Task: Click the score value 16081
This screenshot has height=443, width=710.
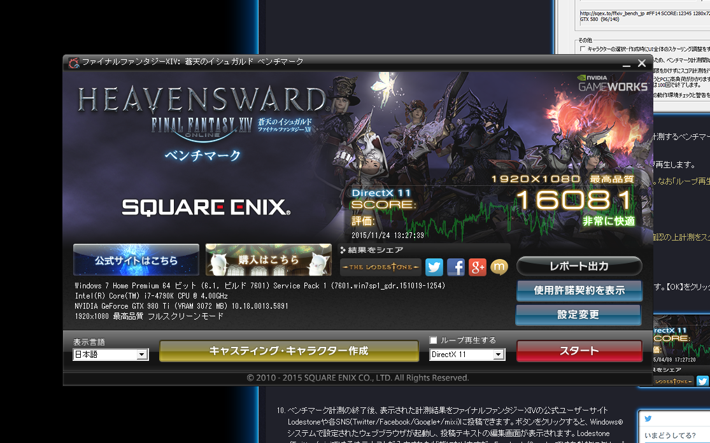Action: tap(574, 200)
